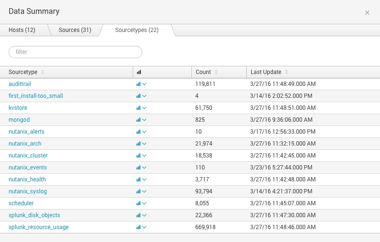Select the count value 8,055
The height and width of the screenshot is (242, 380).
[x=202, y=203]
